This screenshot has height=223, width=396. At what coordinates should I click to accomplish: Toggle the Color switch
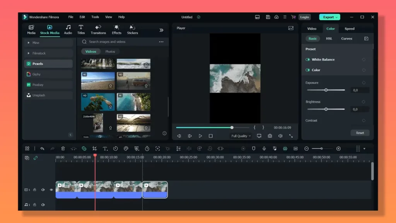point(307,70)
